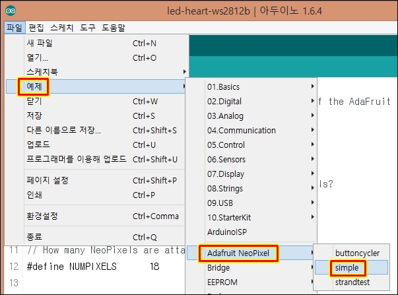Expand 01.Basics examples submenu
This screenshot has width=398, height=295.
251,87
